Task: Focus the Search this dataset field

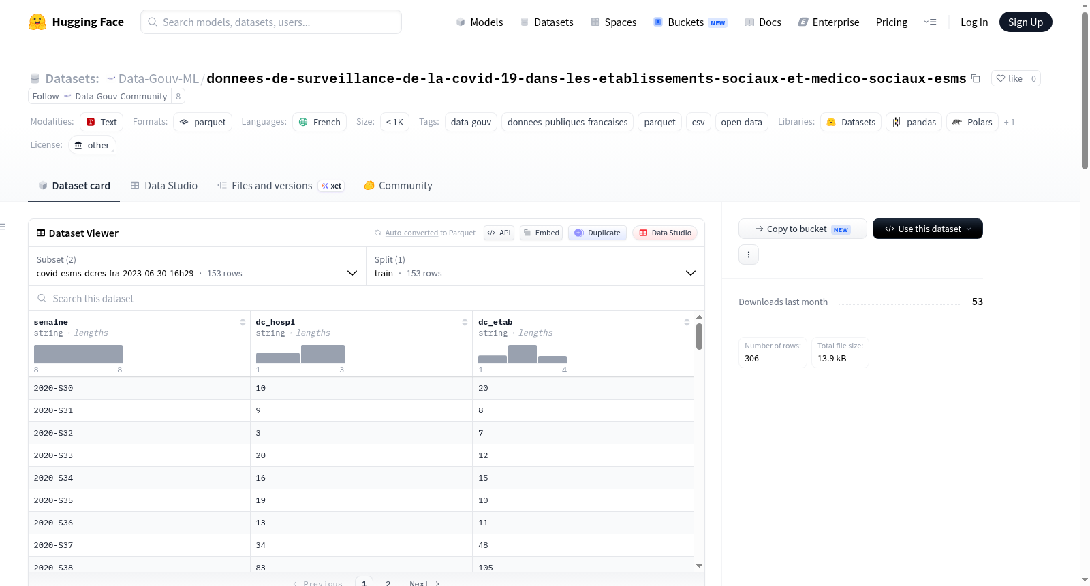Action: (367, 298)
